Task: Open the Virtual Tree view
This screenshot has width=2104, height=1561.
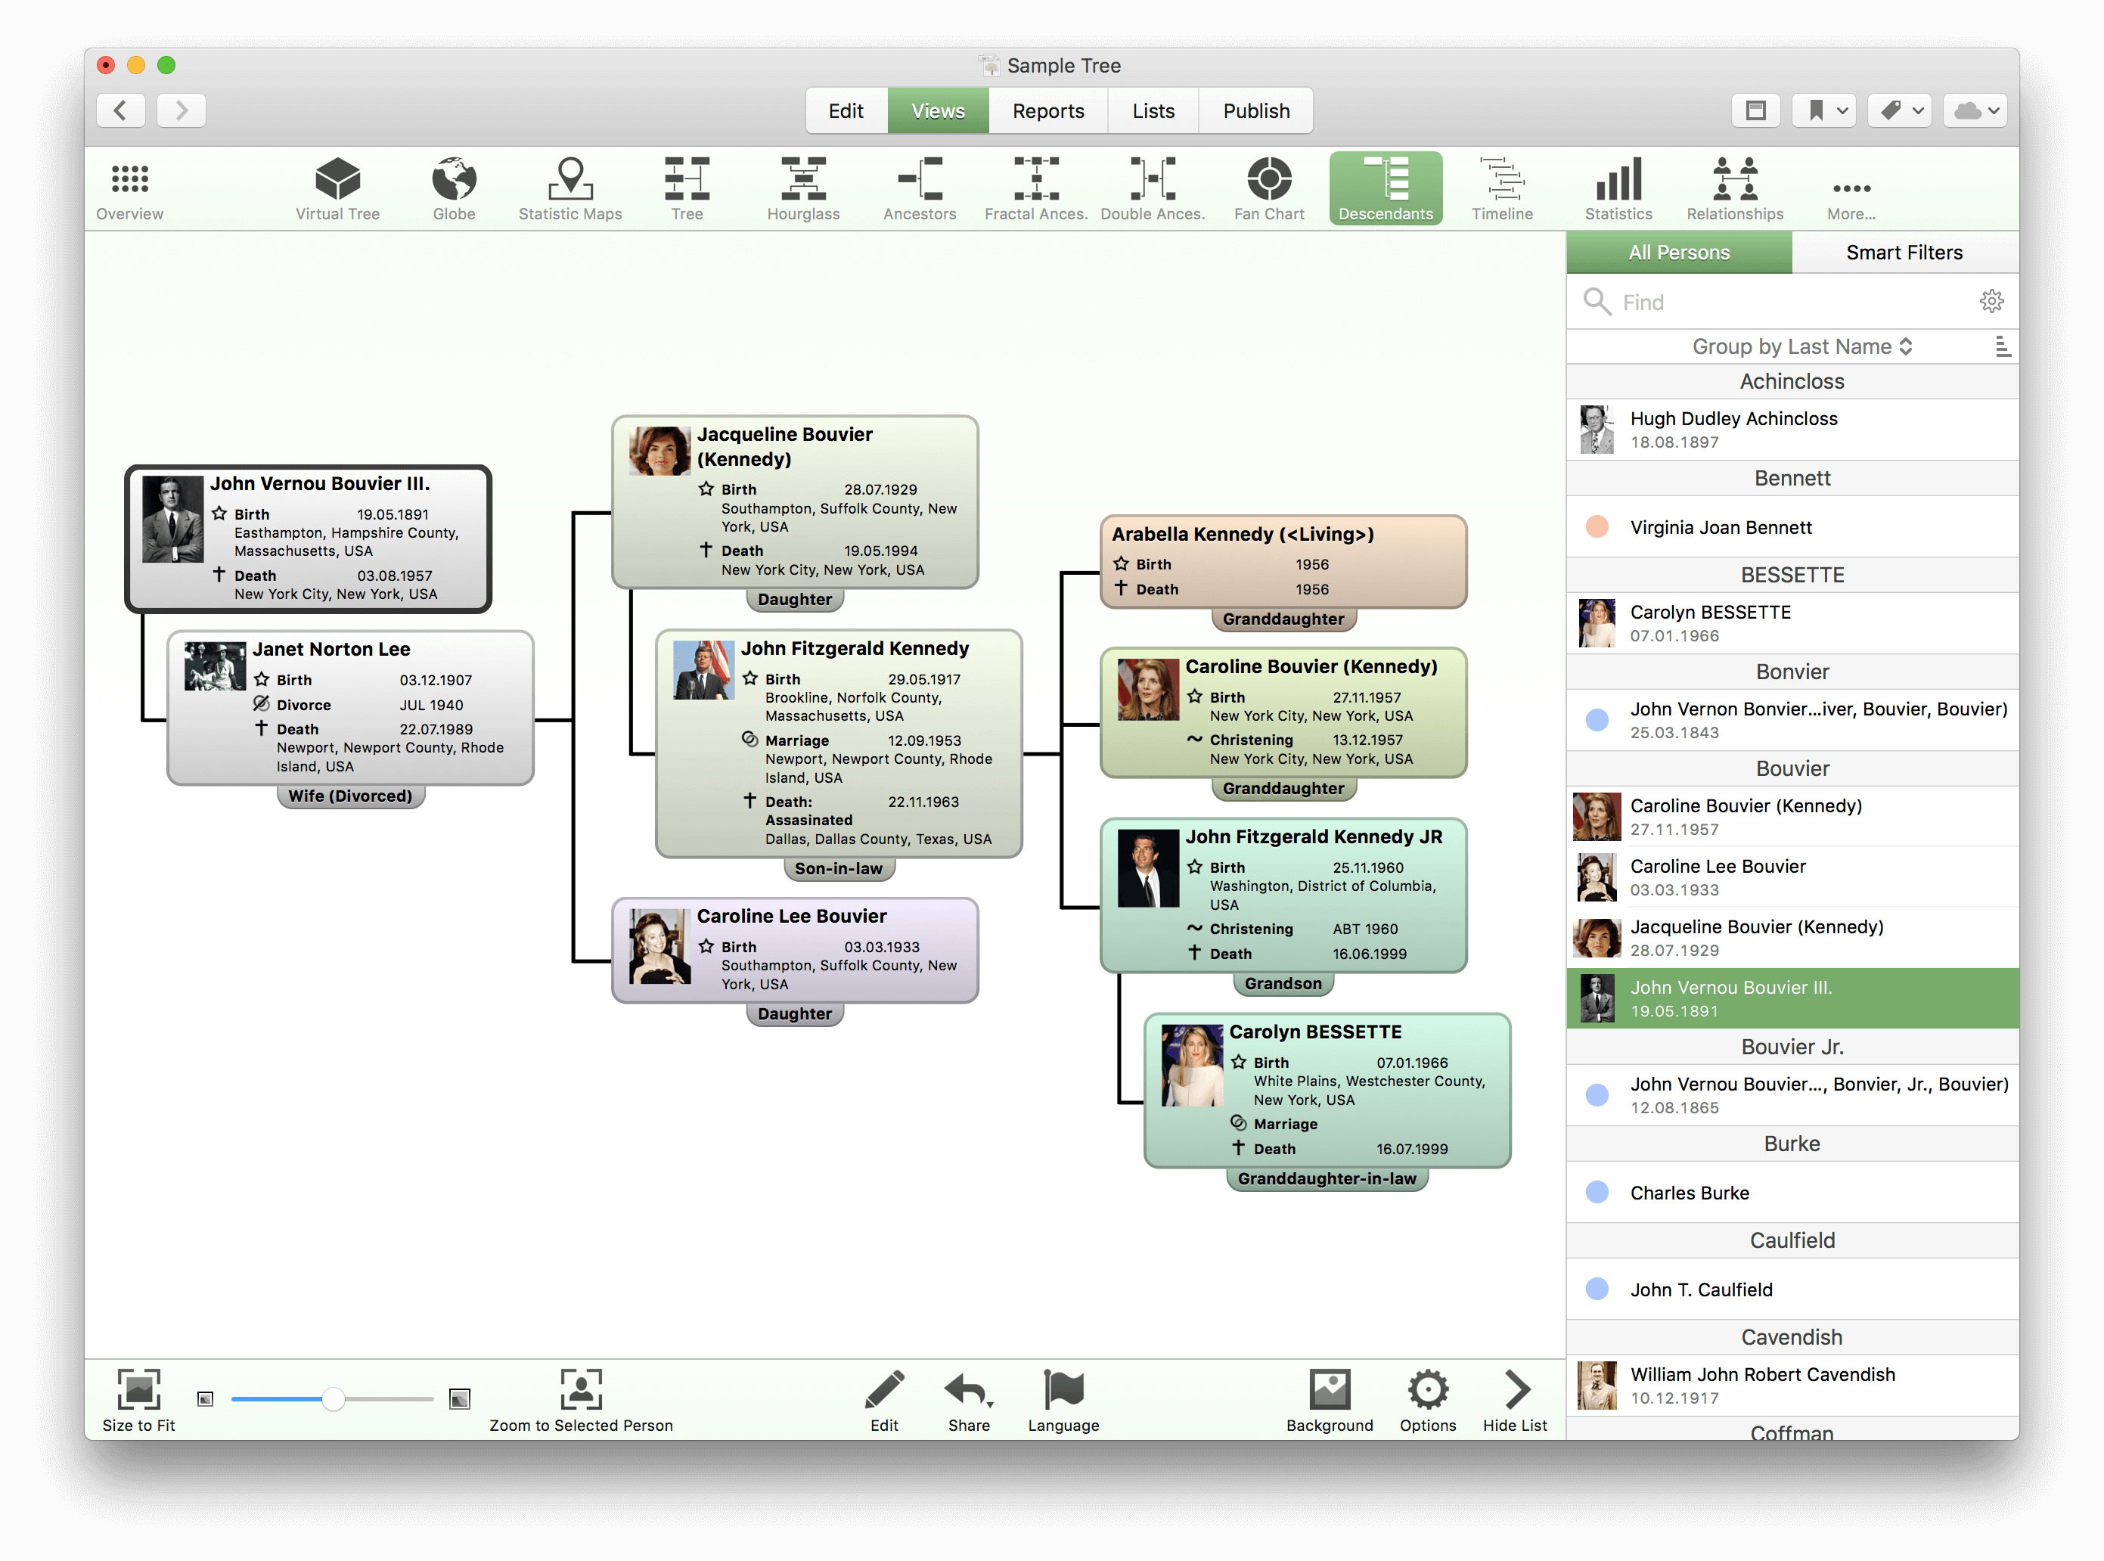Action: [x=337, y=188]
